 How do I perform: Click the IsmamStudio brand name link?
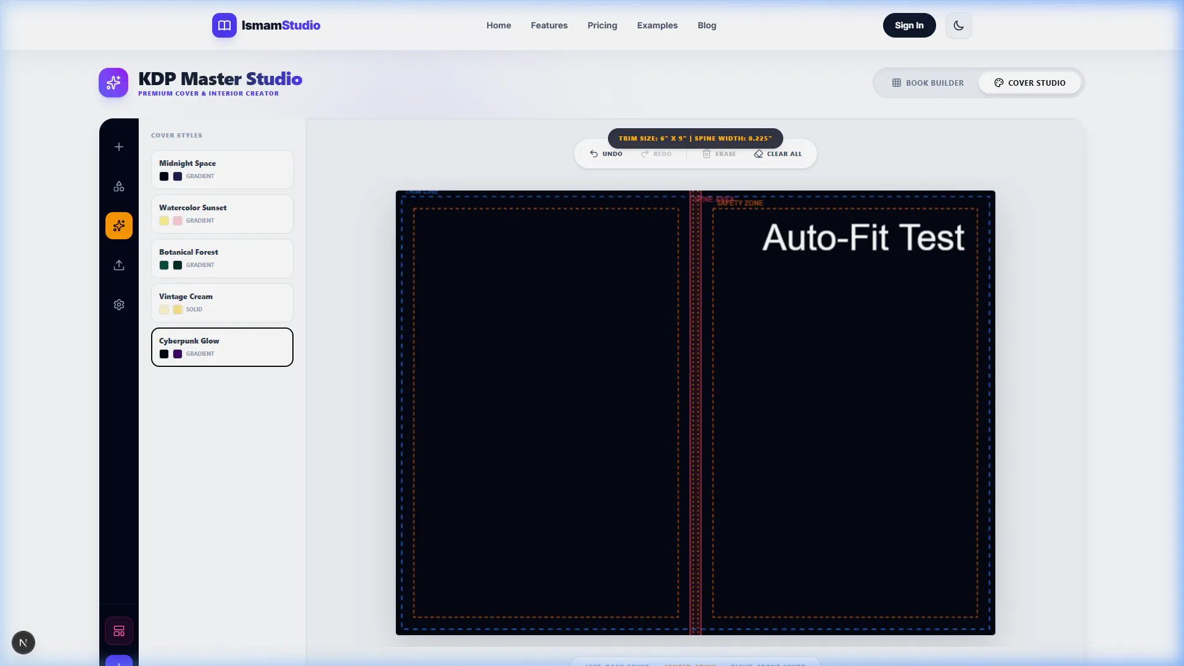coord(281,25)
